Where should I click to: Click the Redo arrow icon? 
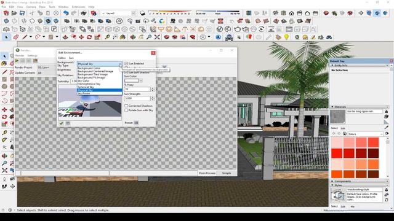(74, 13)
